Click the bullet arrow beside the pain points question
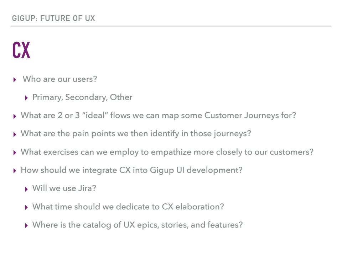Screen dimensions: 342x256 [15, 134]
